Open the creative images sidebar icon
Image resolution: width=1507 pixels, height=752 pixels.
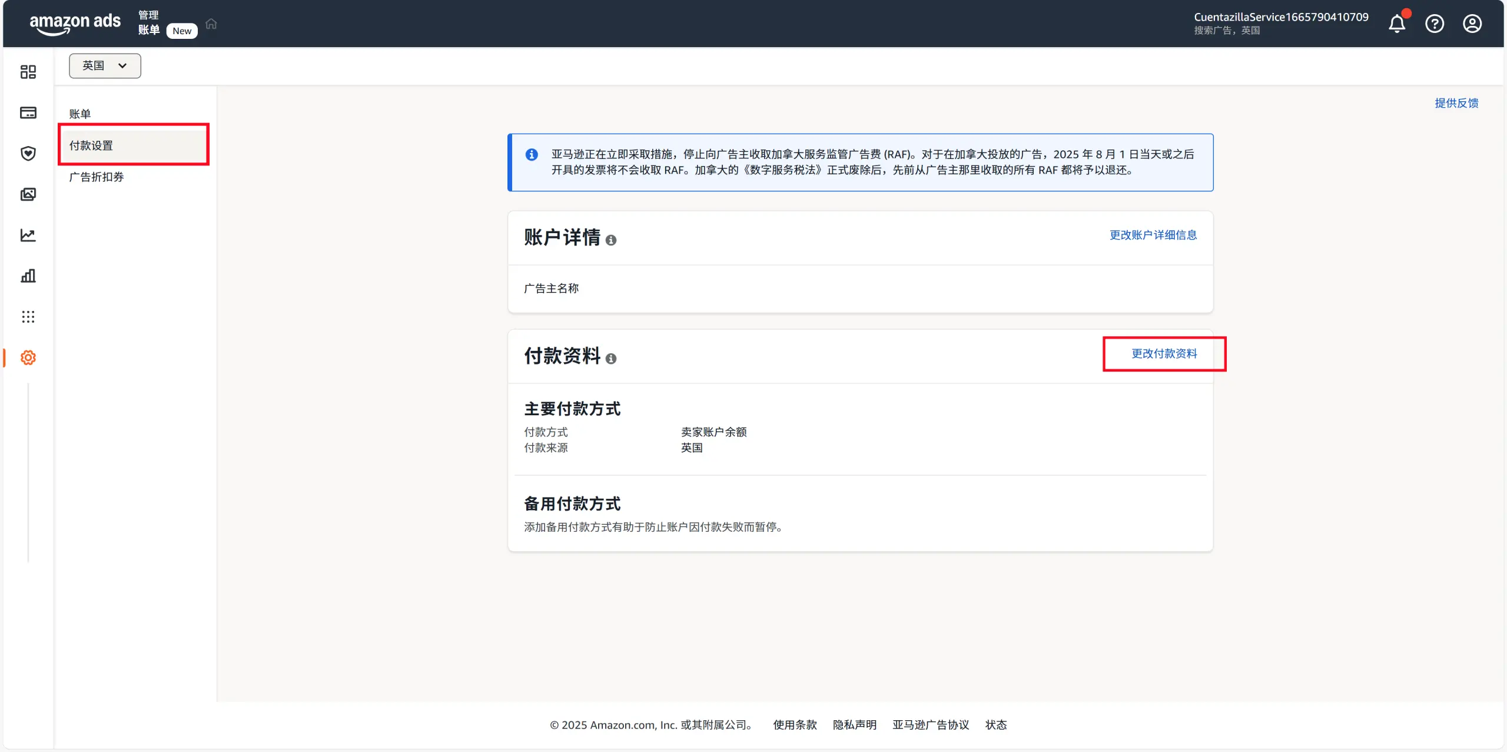(28, 194)
